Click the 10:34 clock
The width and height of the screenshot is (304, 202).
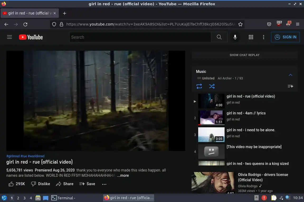[x=298, y=198]
